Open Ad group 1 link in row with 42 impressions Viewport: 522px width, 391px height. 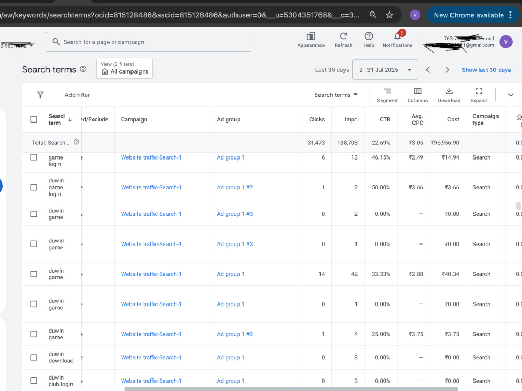[230, 274]
